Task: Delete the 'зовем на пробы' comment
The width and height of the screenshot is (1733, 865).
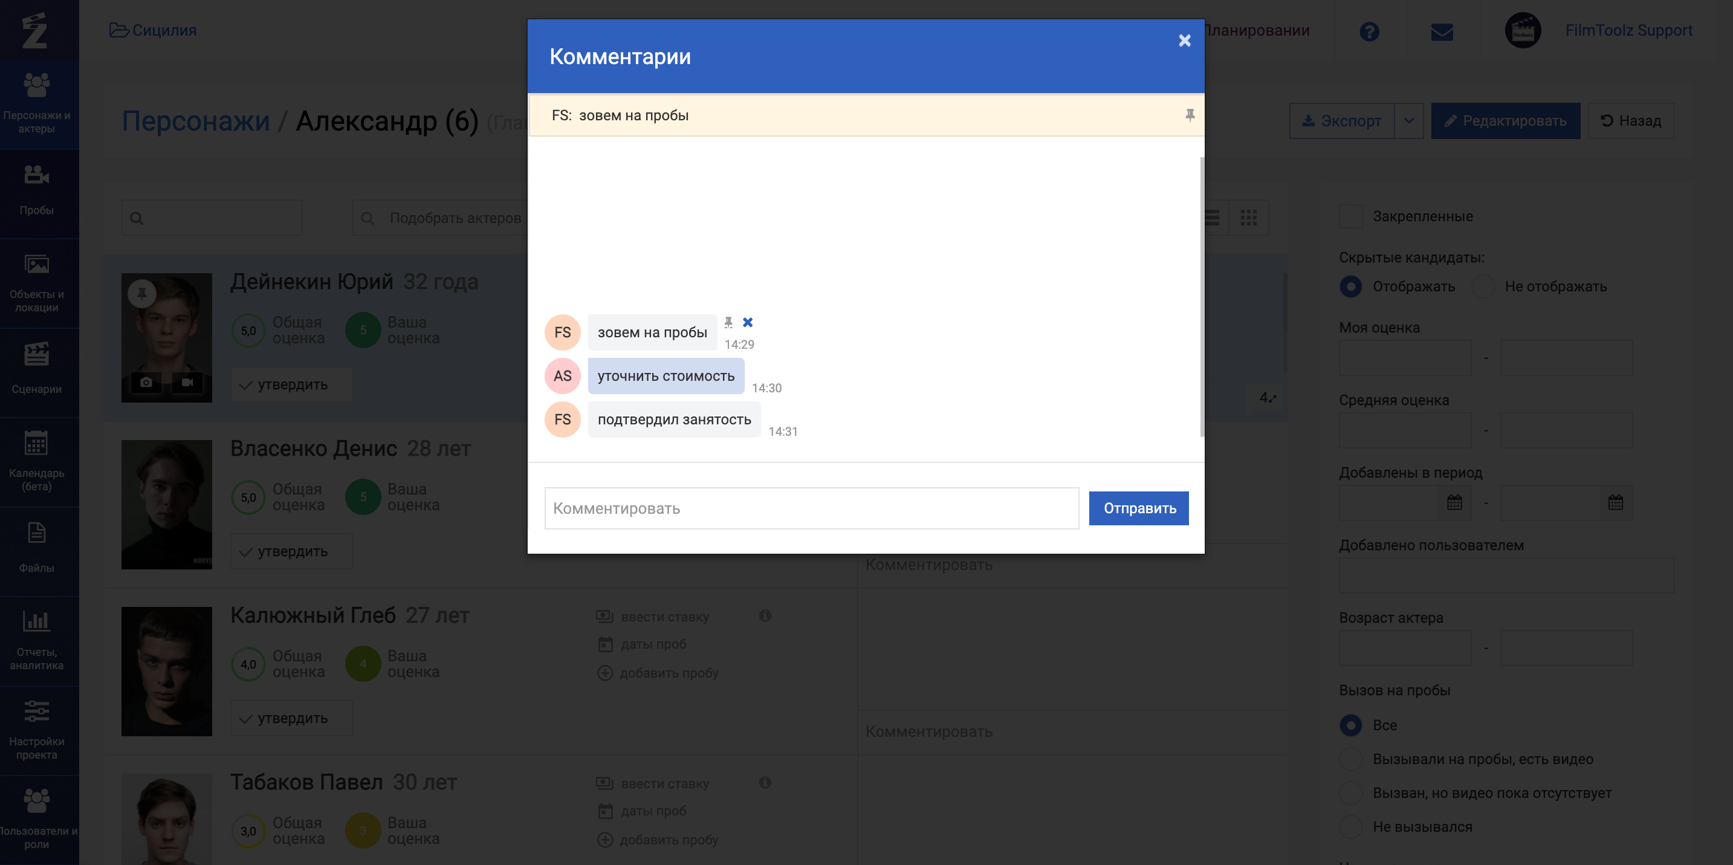Action: pos(748,322)
